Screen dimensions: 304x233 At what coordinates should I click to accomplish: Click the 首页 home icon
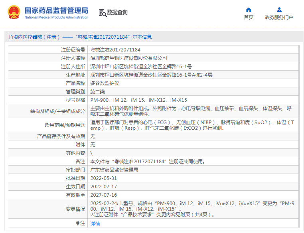pos(249,10)
